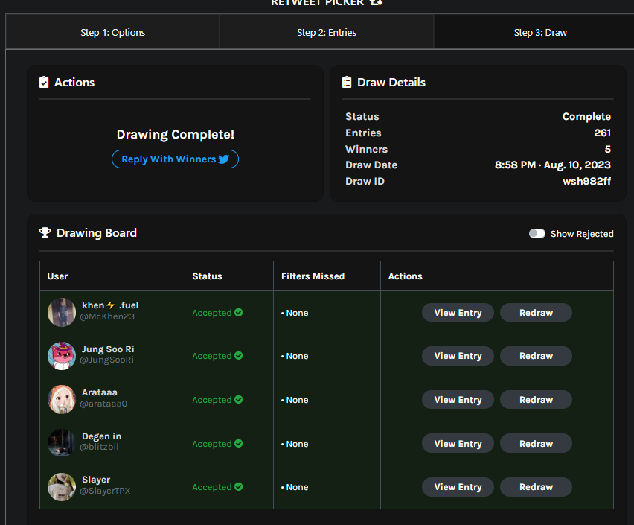Switch to Step 1: Options tab
634x525 pixels.
(112, 32)
